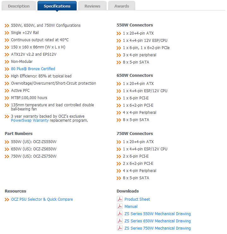Click '3 x 4-pin peripheral' text
227x234 pixels.
click(x=140, y=55)
